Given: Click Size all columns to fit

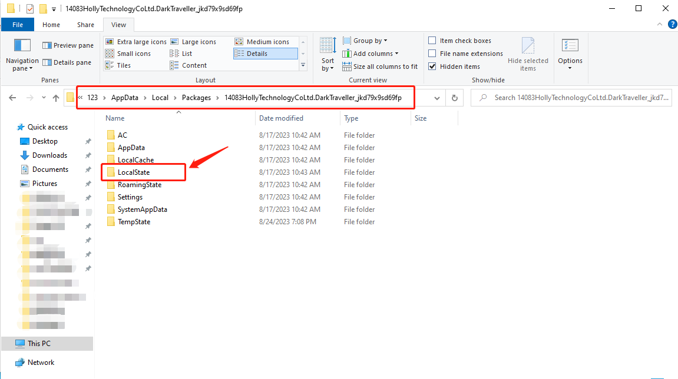Looking at the screenshot, I should pos(380,67).
